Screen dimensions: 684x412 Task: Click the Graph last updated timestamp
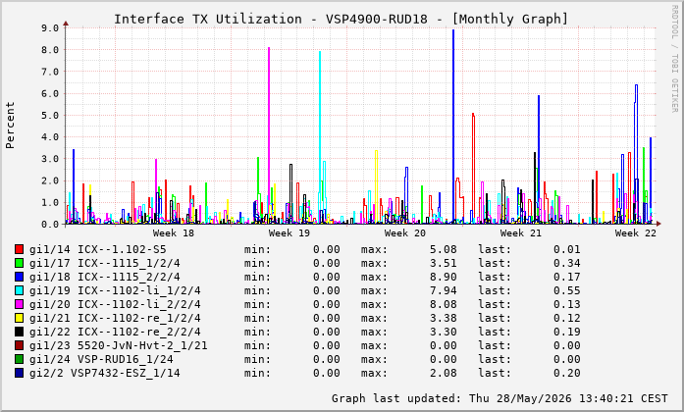500,398
